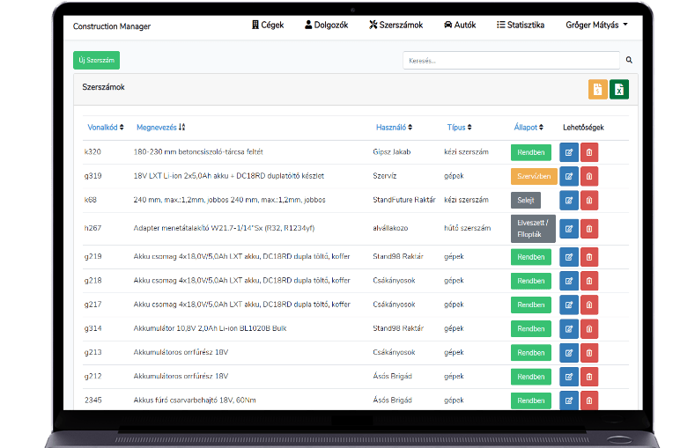Sort table by Vonalkód column

(x=105, y=128)
